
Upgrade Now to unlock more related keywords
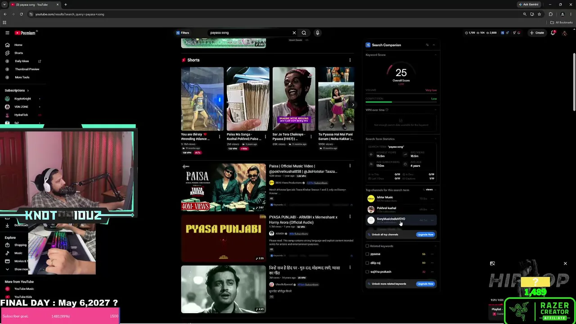coord(425,284)
